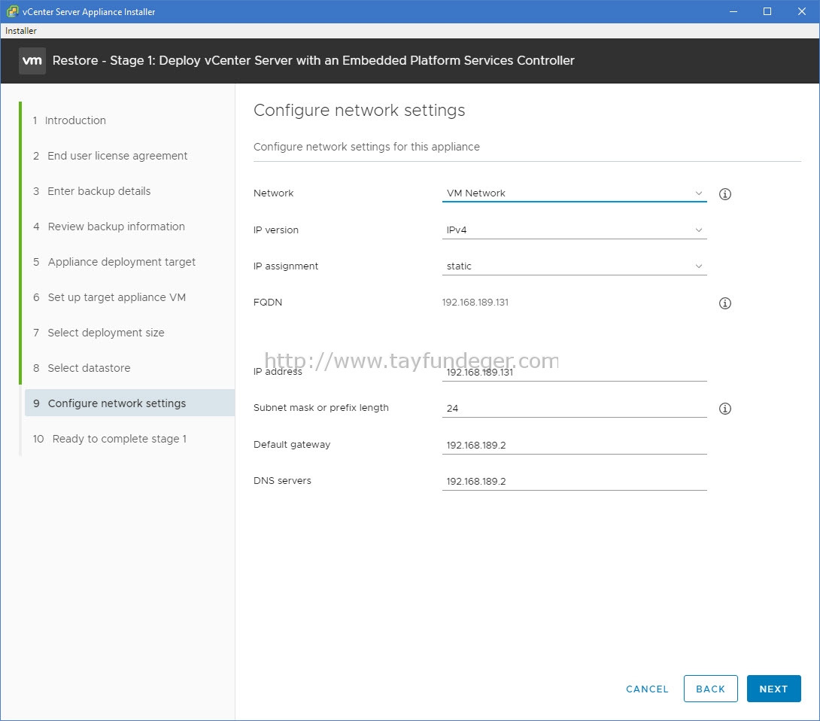Go to step 1 Introduction
This screenshot has height=721, width=820.
coord(69,120)
